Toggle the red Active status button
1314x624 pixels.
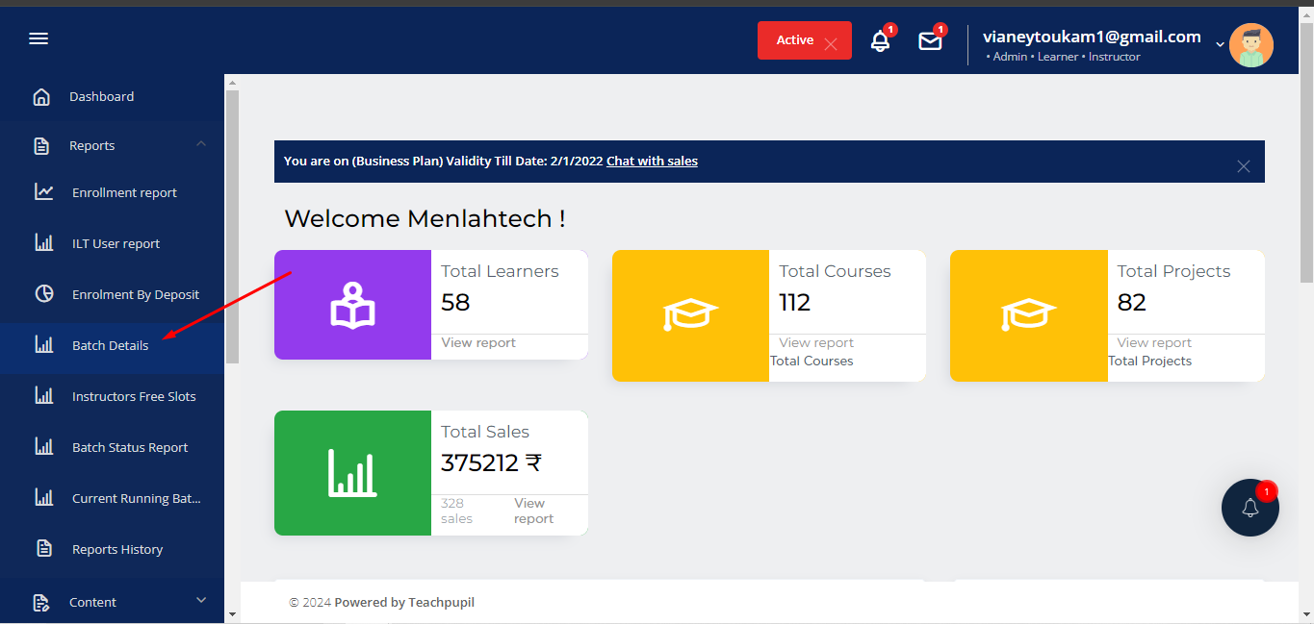[804, 40]
